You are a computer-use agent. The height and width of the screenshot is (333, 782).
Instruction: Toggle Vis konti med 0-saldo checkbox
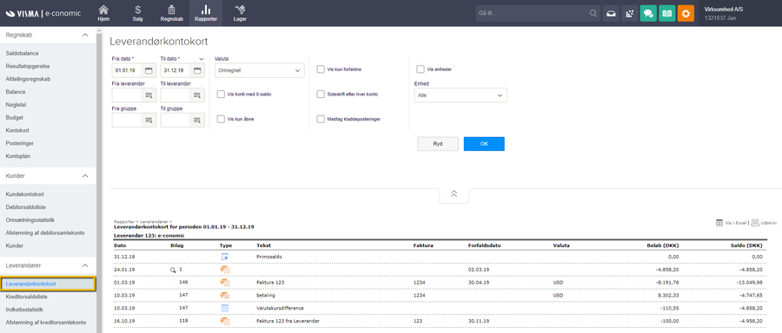[x=221, y=94]
